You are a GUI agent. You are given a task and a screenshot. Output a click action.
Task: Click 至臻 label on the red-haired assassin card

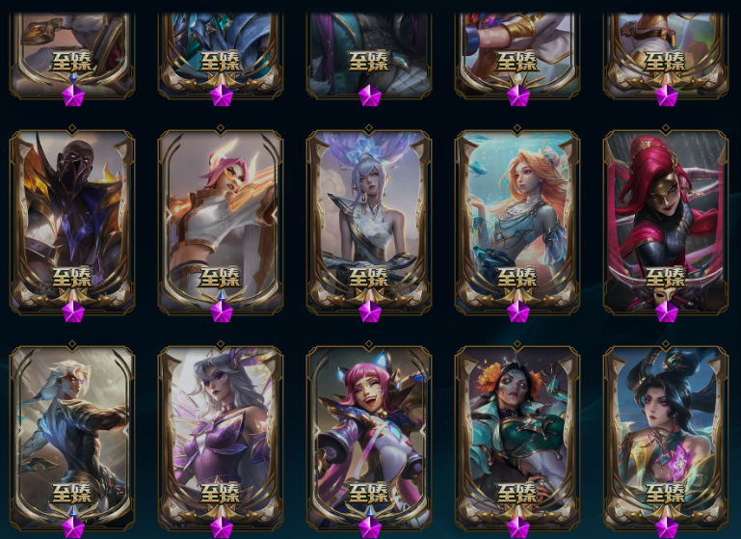[666, 278]
